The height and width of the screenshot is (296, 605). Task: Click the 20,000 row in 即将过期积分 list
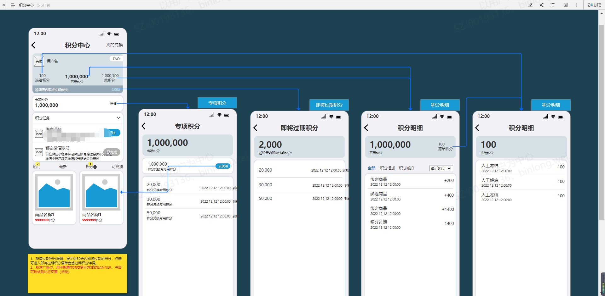click(x=300, y=170)
